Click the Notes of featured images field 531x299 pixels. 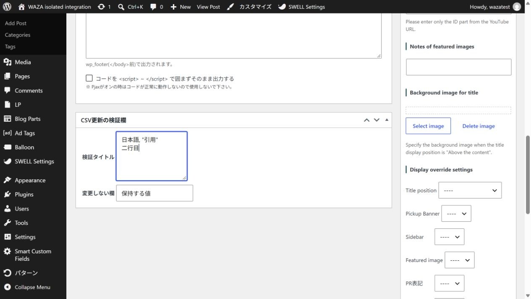tap(458, 67)
